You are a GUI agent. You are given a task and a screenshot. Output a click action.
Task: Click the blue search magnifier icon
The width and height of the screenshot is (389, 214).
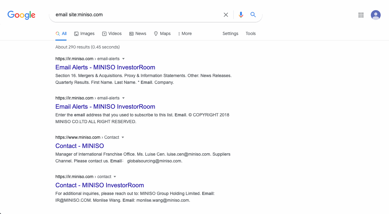tap(253, 15)
